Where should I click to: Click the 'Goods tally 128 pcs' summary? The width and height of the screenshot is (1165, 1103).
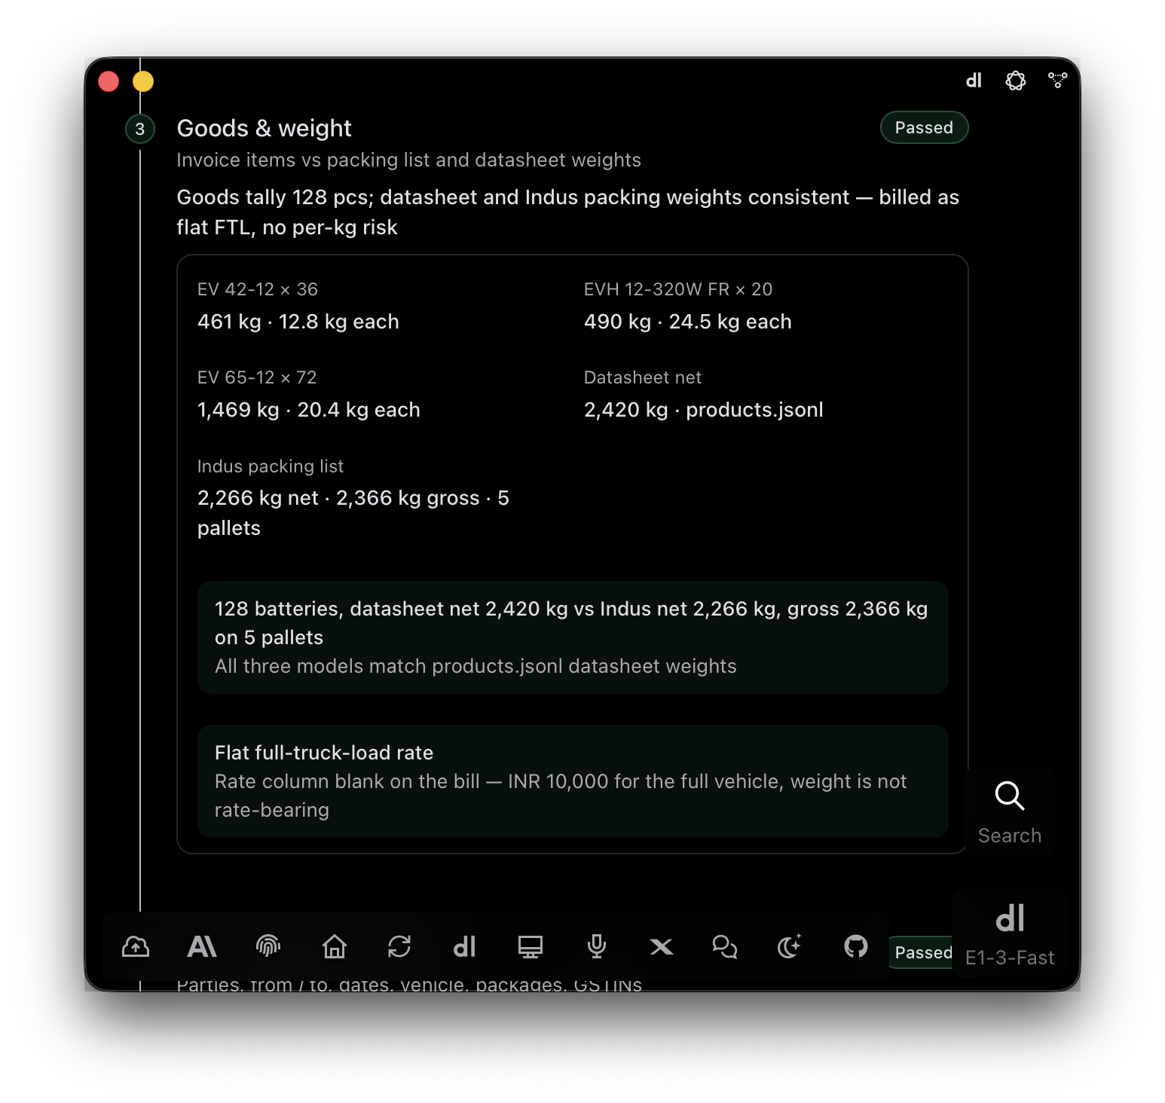click(x=568, y=212)
